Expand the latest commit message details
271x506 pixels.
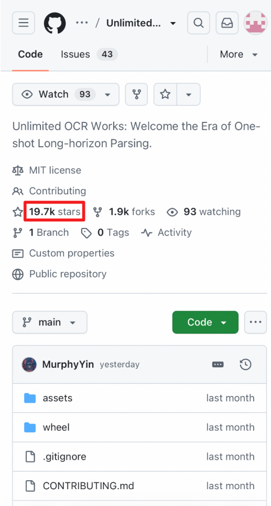point(218,364)
